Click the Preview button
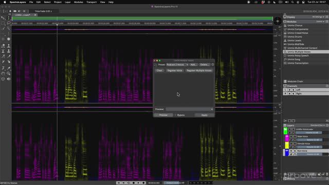Image resolution: width=329 pixels, height=185 pixels. pyautogui.click(x=163, y=115)
